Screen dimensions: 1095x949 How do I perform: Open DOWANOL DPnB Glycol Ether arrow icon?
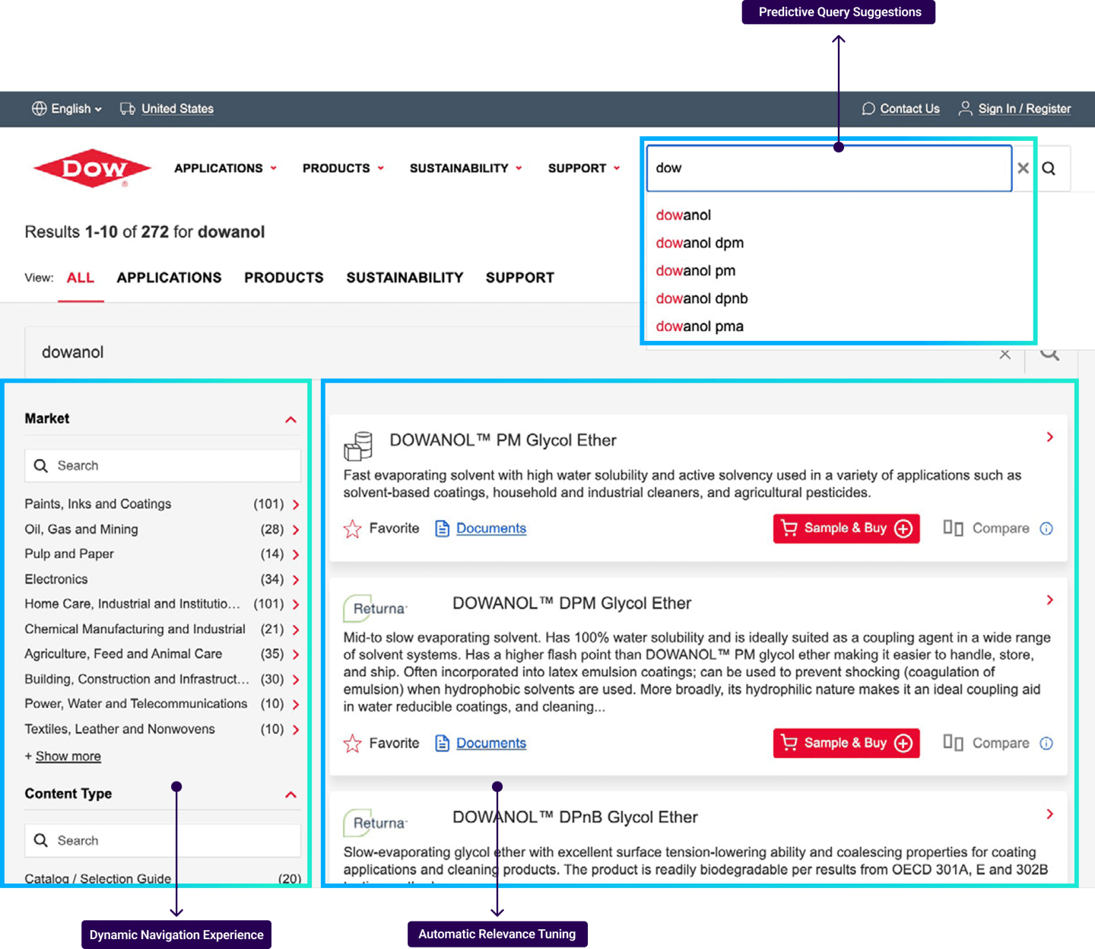pos(1049,814)
